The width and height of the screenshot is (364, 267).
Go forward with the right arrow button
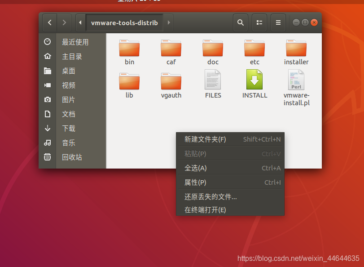click(x=64, y=22)
